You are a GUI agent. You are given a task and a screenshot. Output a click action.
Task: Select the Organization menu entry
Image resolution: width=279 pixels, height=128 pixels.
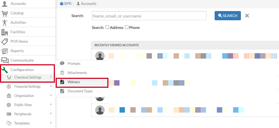click(28, 96)
